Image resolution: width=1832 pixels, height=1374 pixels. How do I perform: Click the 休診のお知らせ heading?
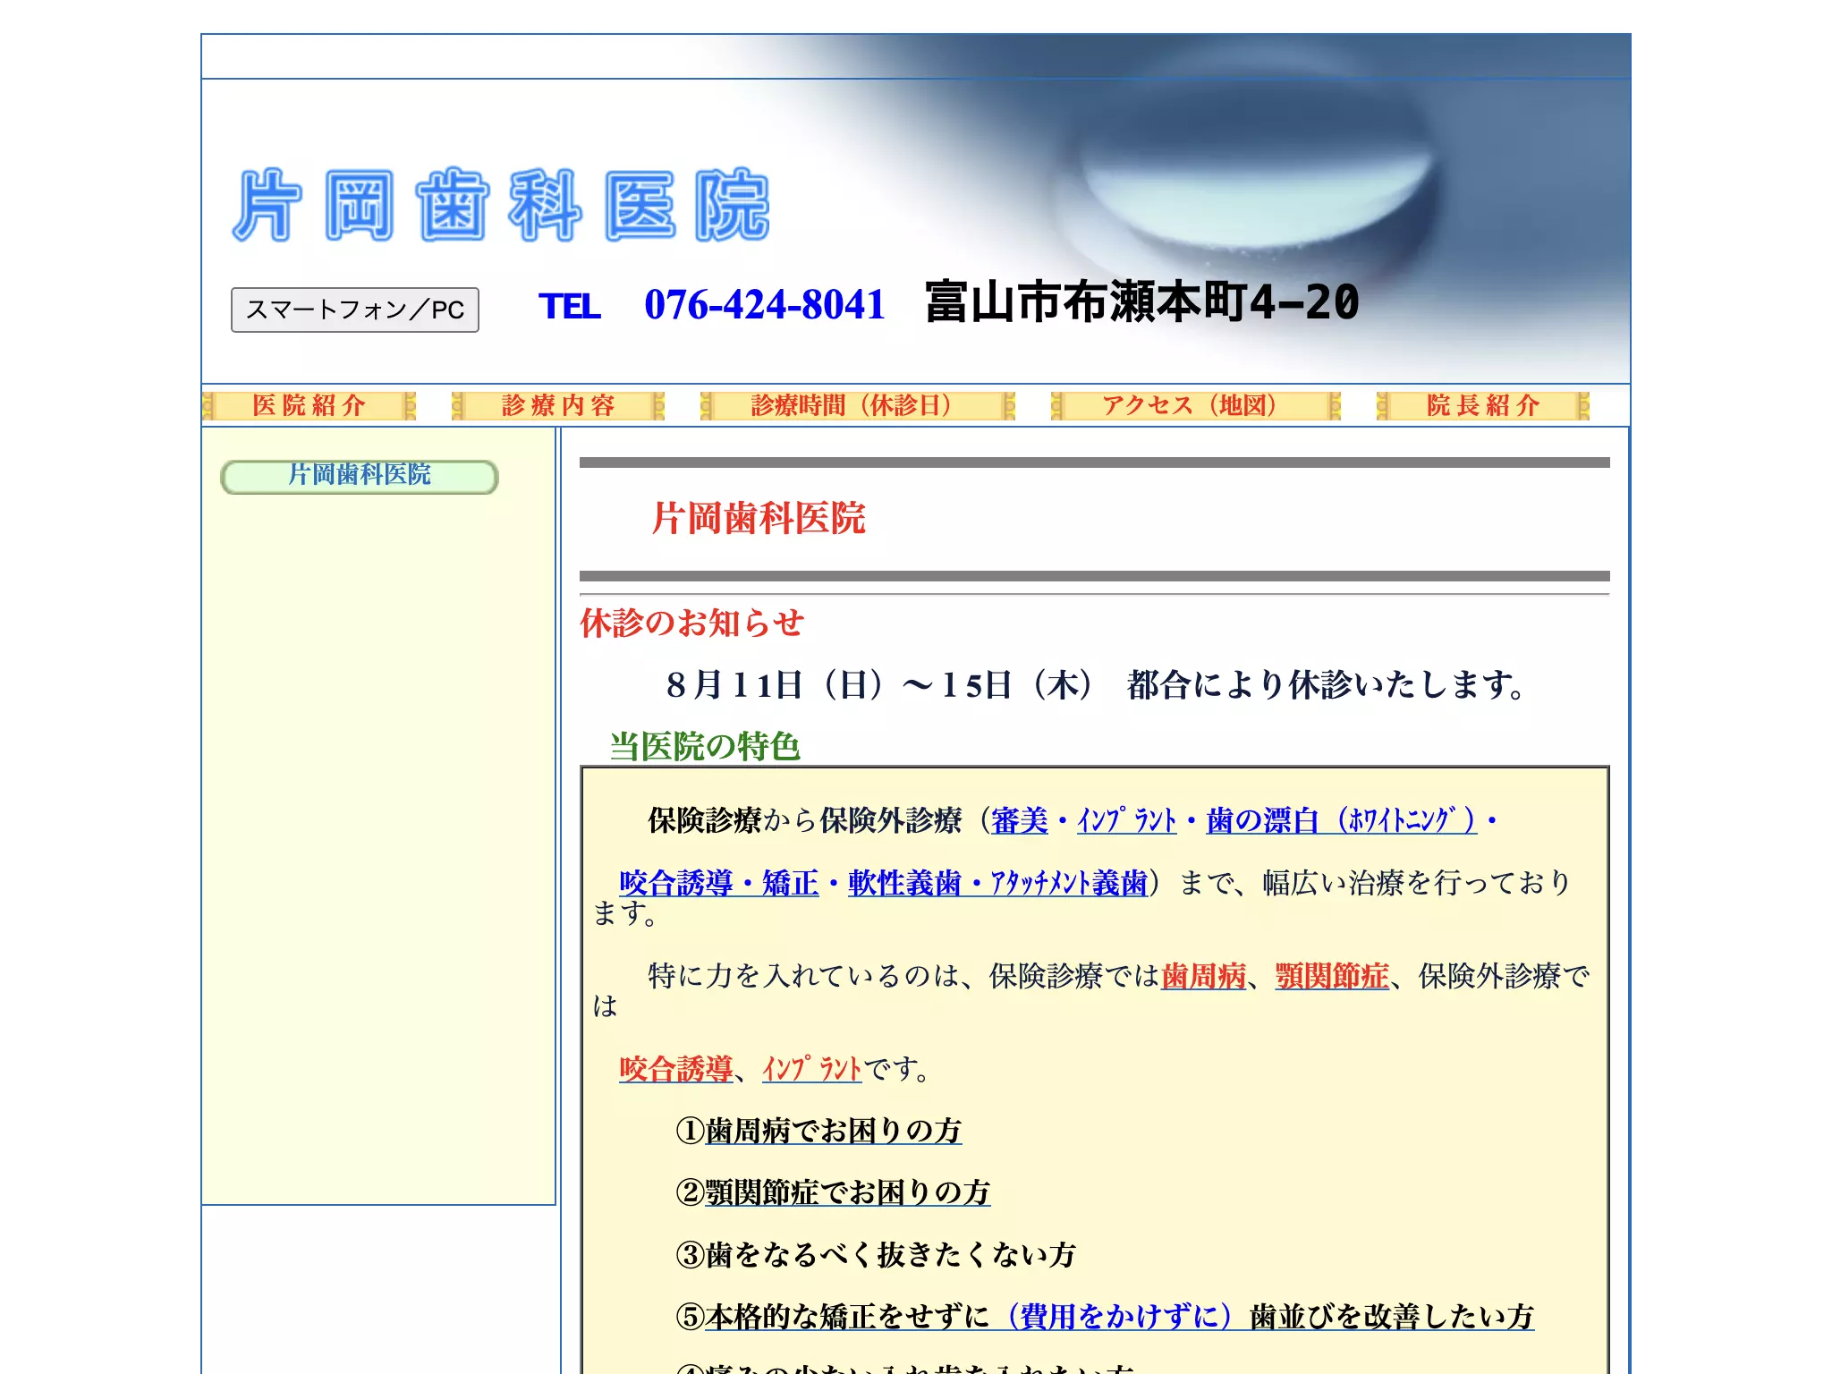pos(692,623)
